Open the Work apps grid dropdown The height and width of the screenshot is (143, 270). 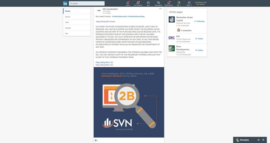[189, 3]
